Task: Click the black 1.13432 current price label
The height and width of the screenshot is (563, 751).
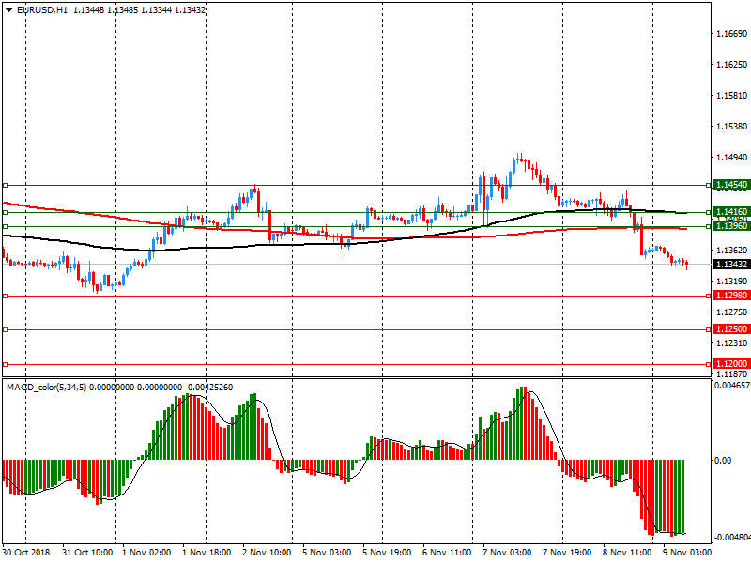Action: [x=729, y=265]
